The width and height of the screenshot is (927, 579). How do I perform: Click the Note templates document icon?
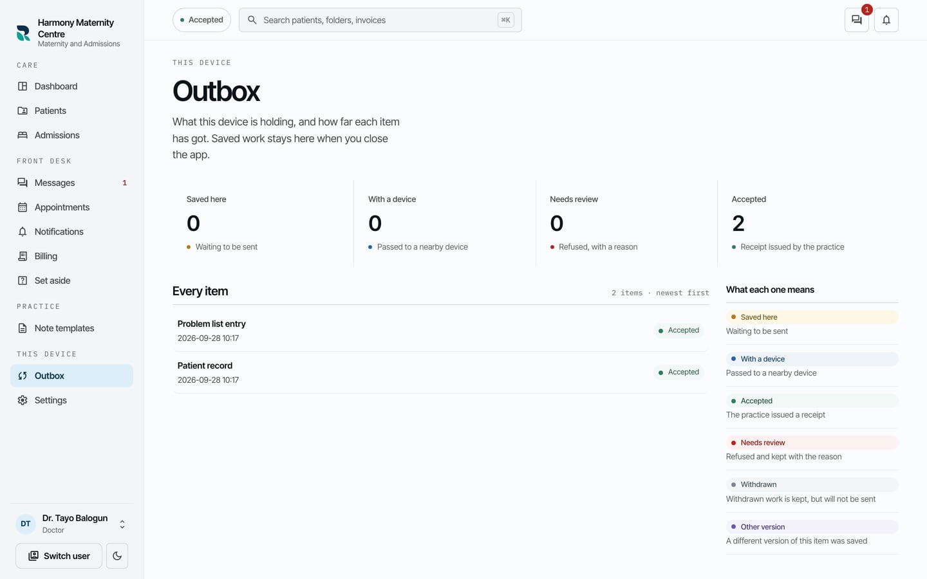point(23,328)
